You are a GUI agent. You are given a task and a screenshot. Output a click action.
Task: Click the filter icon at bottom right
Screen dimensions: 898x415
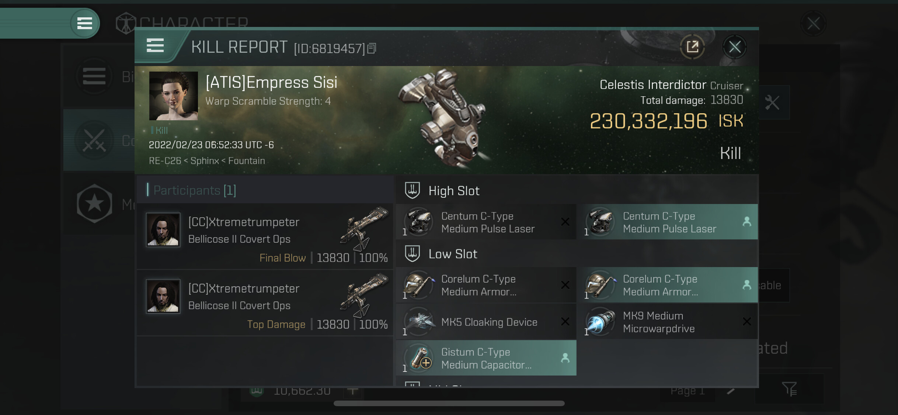[789, 389]
